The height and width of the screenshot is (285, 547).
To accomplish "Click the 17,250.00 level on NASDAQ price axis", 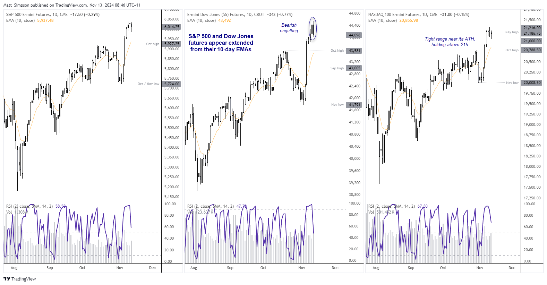I will click(532, 198).
